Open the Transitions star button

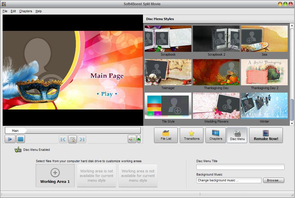(191, 135)
